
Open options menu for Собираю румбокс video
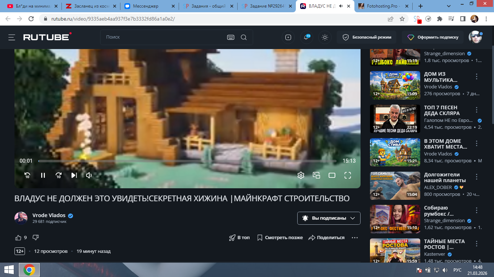[x=477, y=210]
